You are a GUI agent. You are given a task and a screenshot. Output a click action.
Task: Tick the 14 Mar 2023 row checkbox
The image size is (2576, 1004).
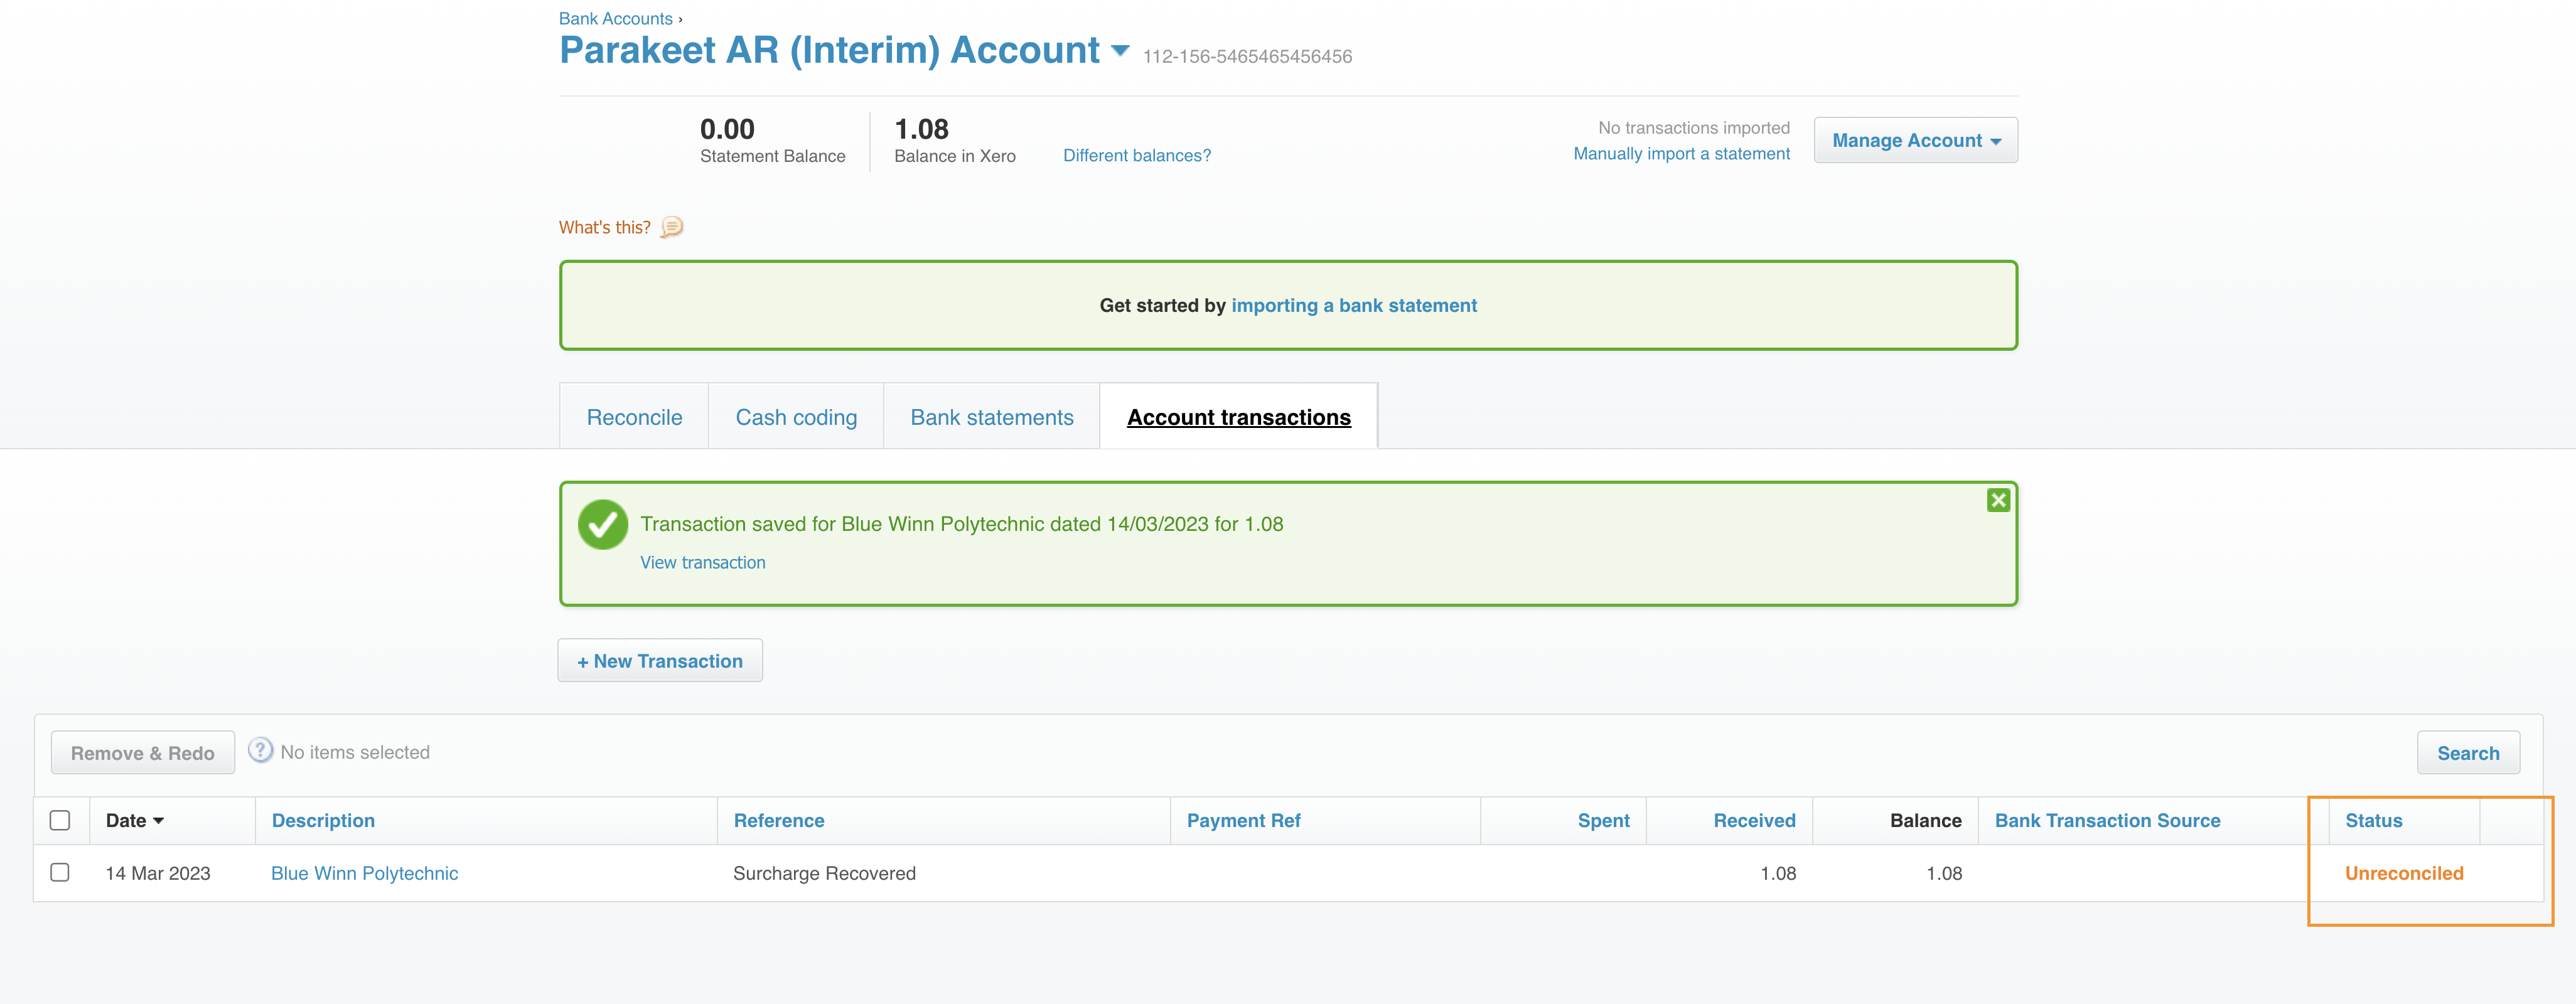click(60, 873)
